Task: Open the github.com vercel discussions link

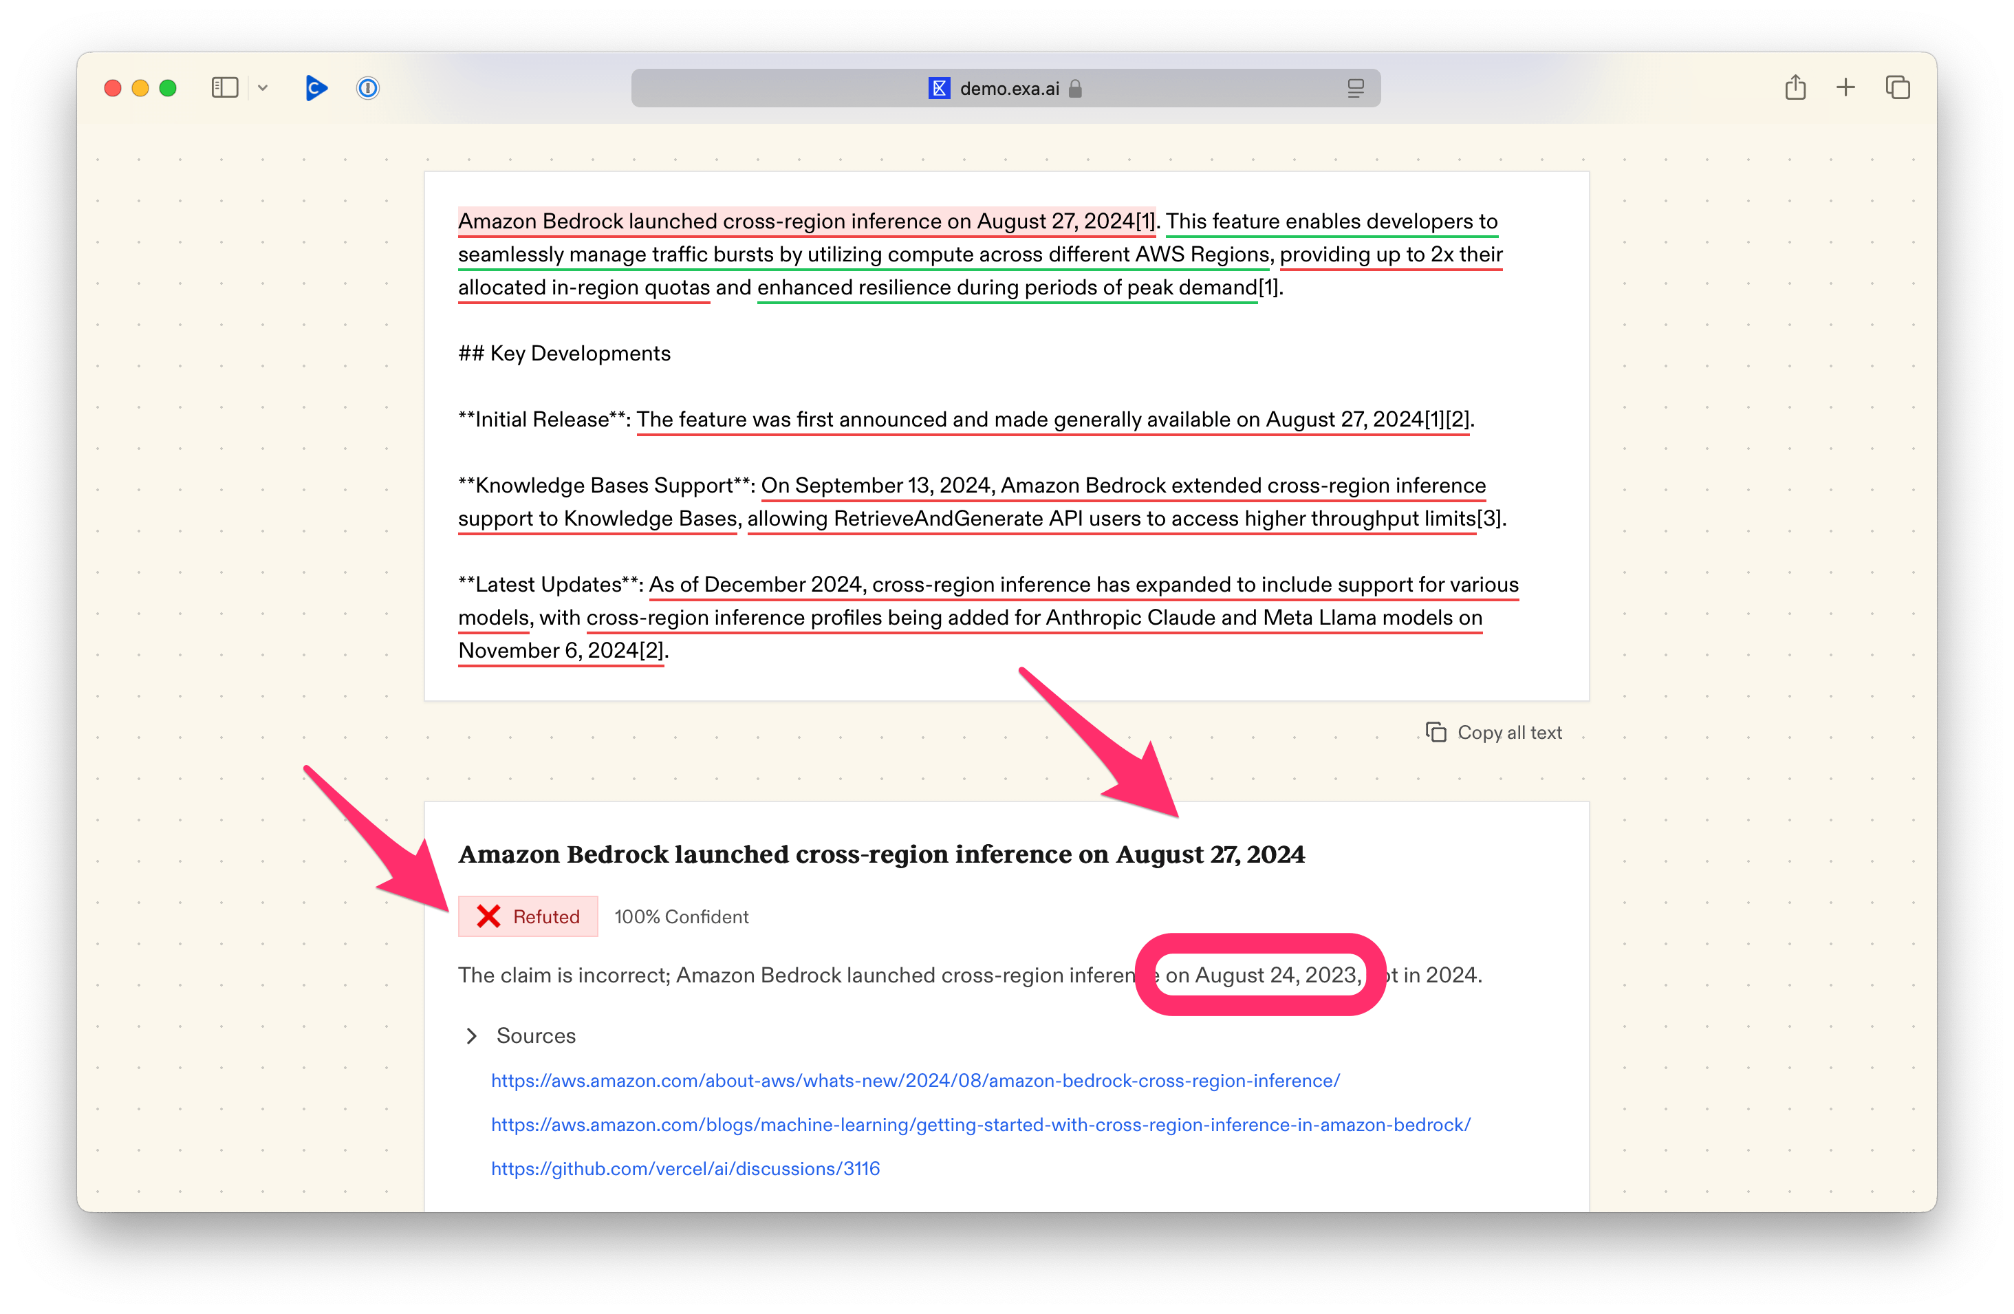Action: (684, 1168)
